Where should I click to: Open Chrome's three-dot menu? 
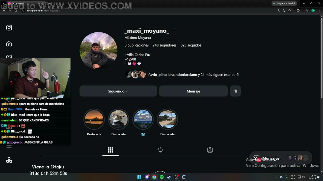tap(319, 11)
